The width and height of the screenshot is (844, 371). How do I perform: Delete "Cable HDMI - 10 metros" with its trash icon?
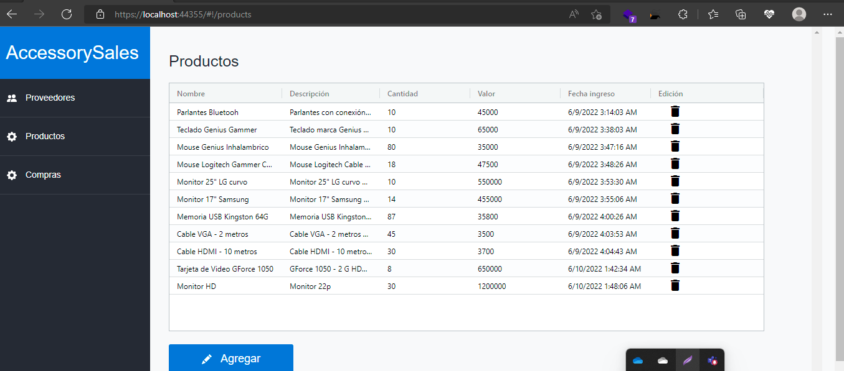tap(675, 251)
